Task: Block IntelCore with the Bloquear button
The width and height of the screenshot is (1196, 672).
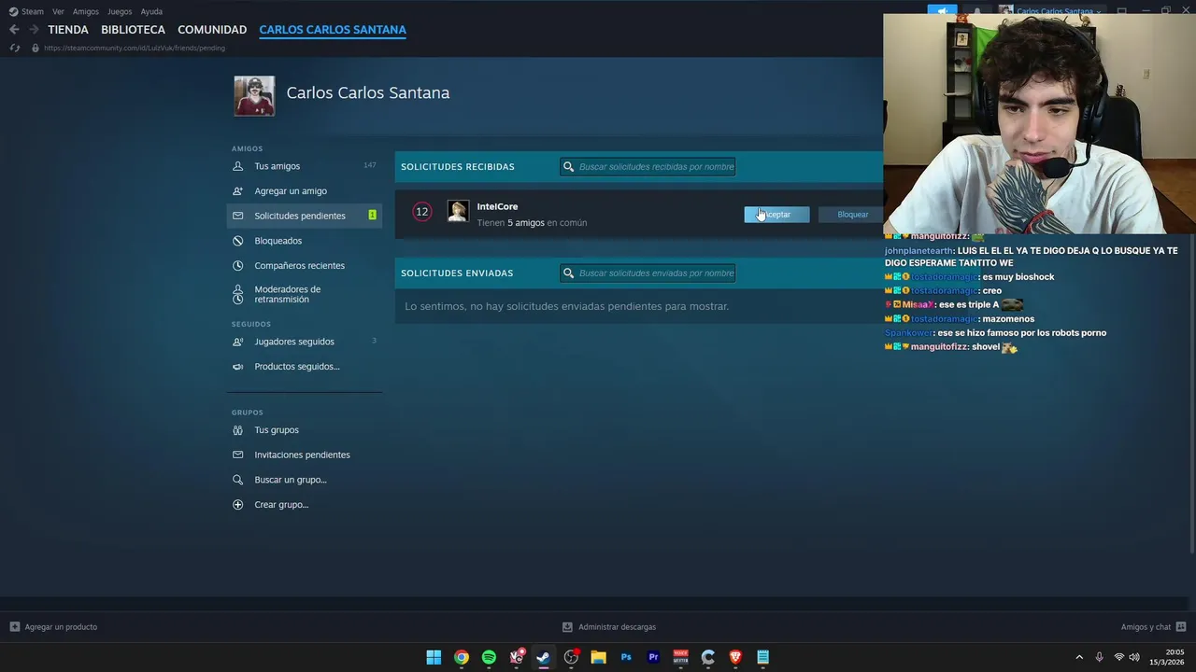Action: pyautogui.click(x=852, y=215)
